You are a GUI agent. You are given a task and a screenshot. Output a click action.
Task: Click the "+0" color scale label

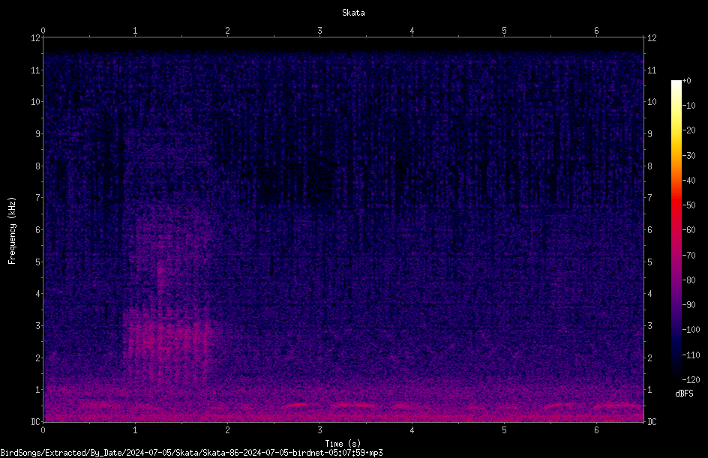click(x=686, y=81)
